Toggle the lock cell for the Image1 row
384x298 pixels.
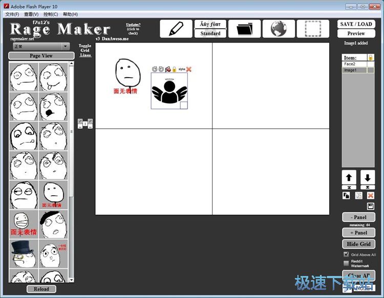[x=371, y=70]
